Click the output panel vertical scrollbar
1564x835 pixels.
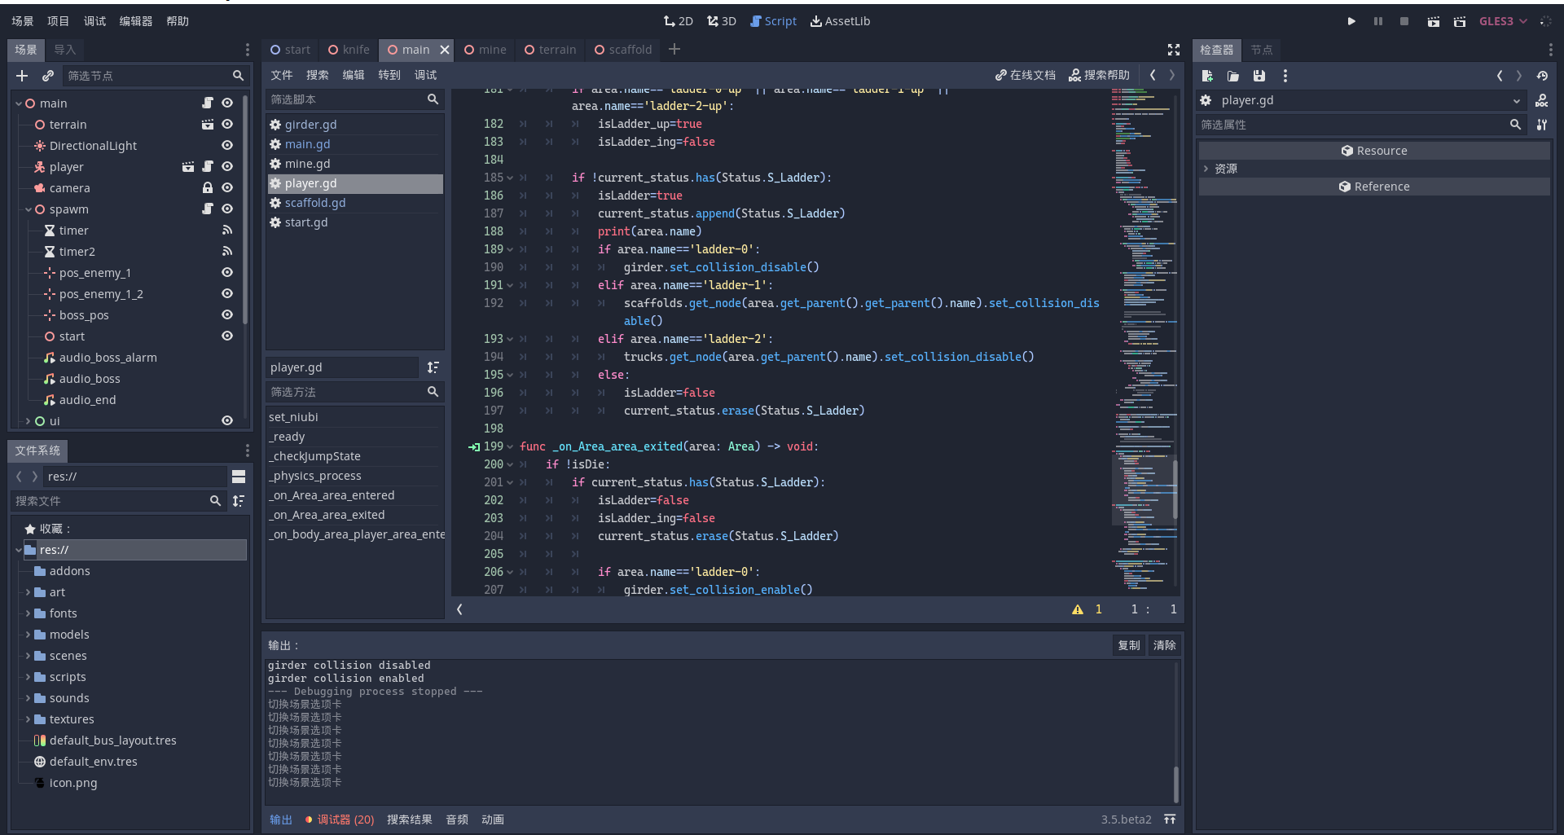click(1175, 784)
